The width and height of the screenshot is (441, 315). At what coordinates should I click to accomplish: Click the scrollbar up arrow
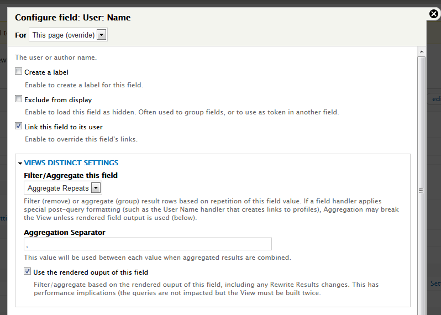point(422,50)
